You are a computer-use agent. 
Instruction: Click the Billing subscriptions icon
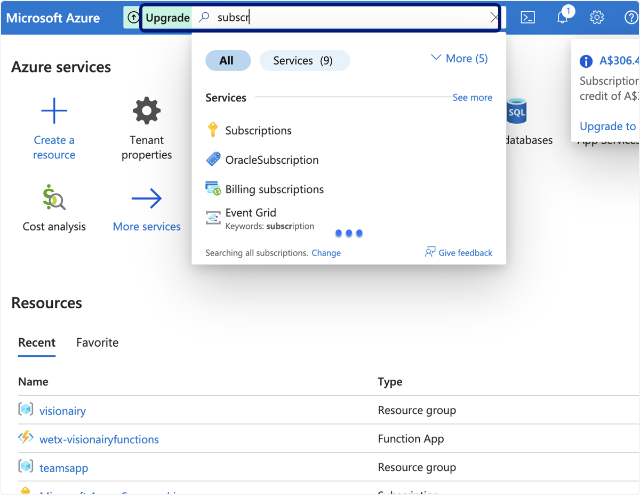coord(213,189)
